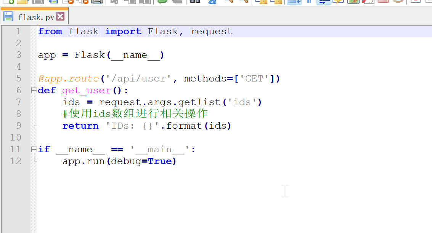Collapse the get_user function fold
432x233 pixels.
pyautogui.click(x=34, y=90)
